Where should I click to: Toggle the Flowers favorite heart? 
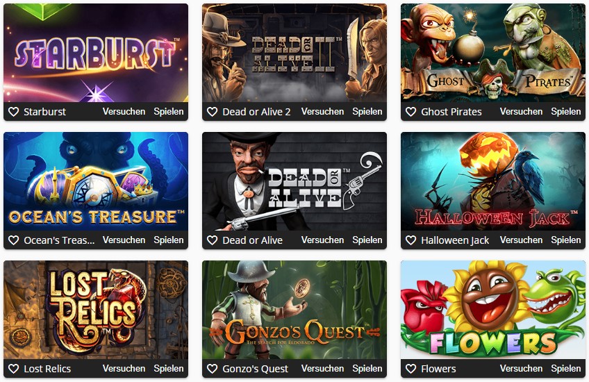tap(411, 369)
